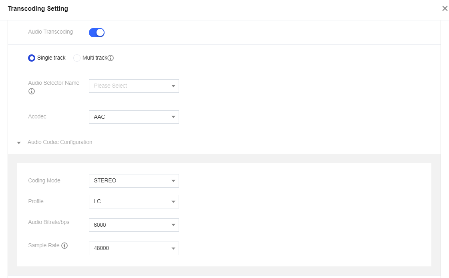Screen dimensions: 449x278
Task: Select the Single track radio option
Action: (32, 58)
